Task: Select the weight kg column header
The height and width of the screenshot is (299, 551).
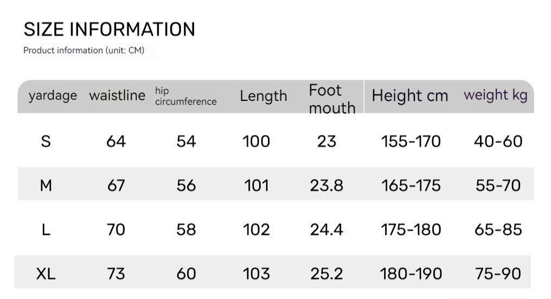Action: pos(495,96)
